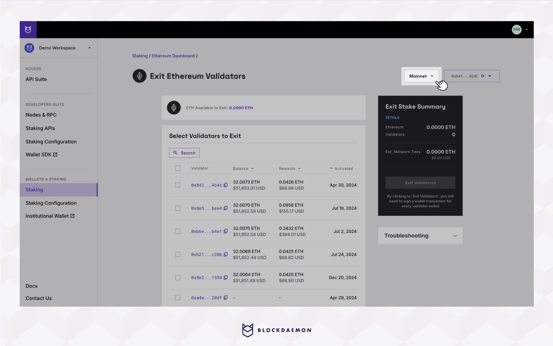Open validator 0xb6e...b4e1 address link

pyautogui.click(x=206, y=231)
